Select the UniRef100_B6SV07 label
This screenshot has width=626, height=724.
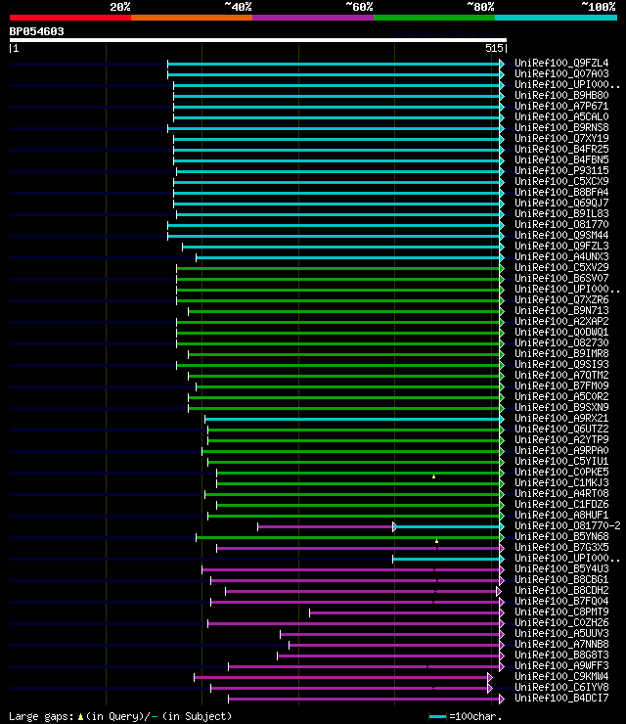(x=561, y=279)
